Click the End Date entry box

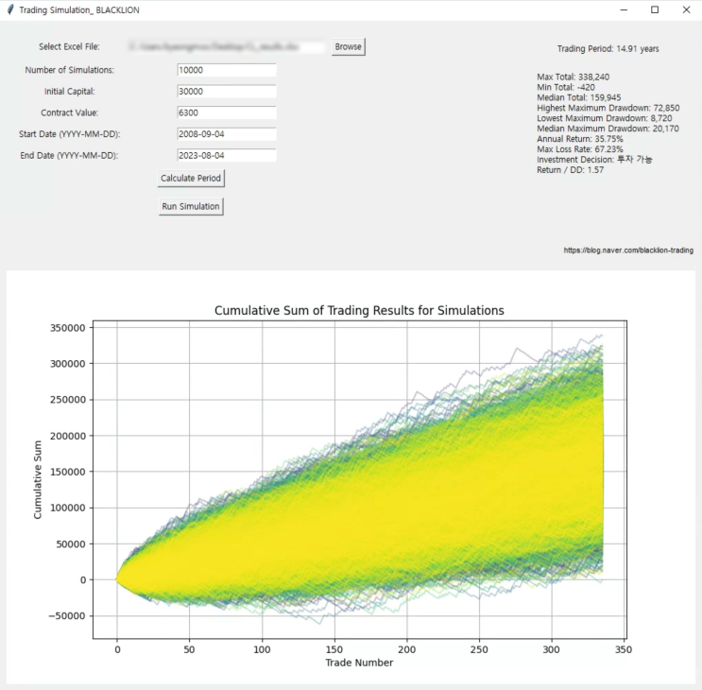click(227, 155)
